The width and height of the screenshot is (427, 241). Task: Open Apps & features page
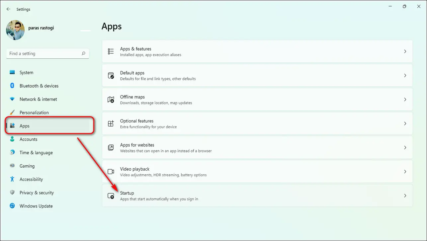(x=257, y=51)
